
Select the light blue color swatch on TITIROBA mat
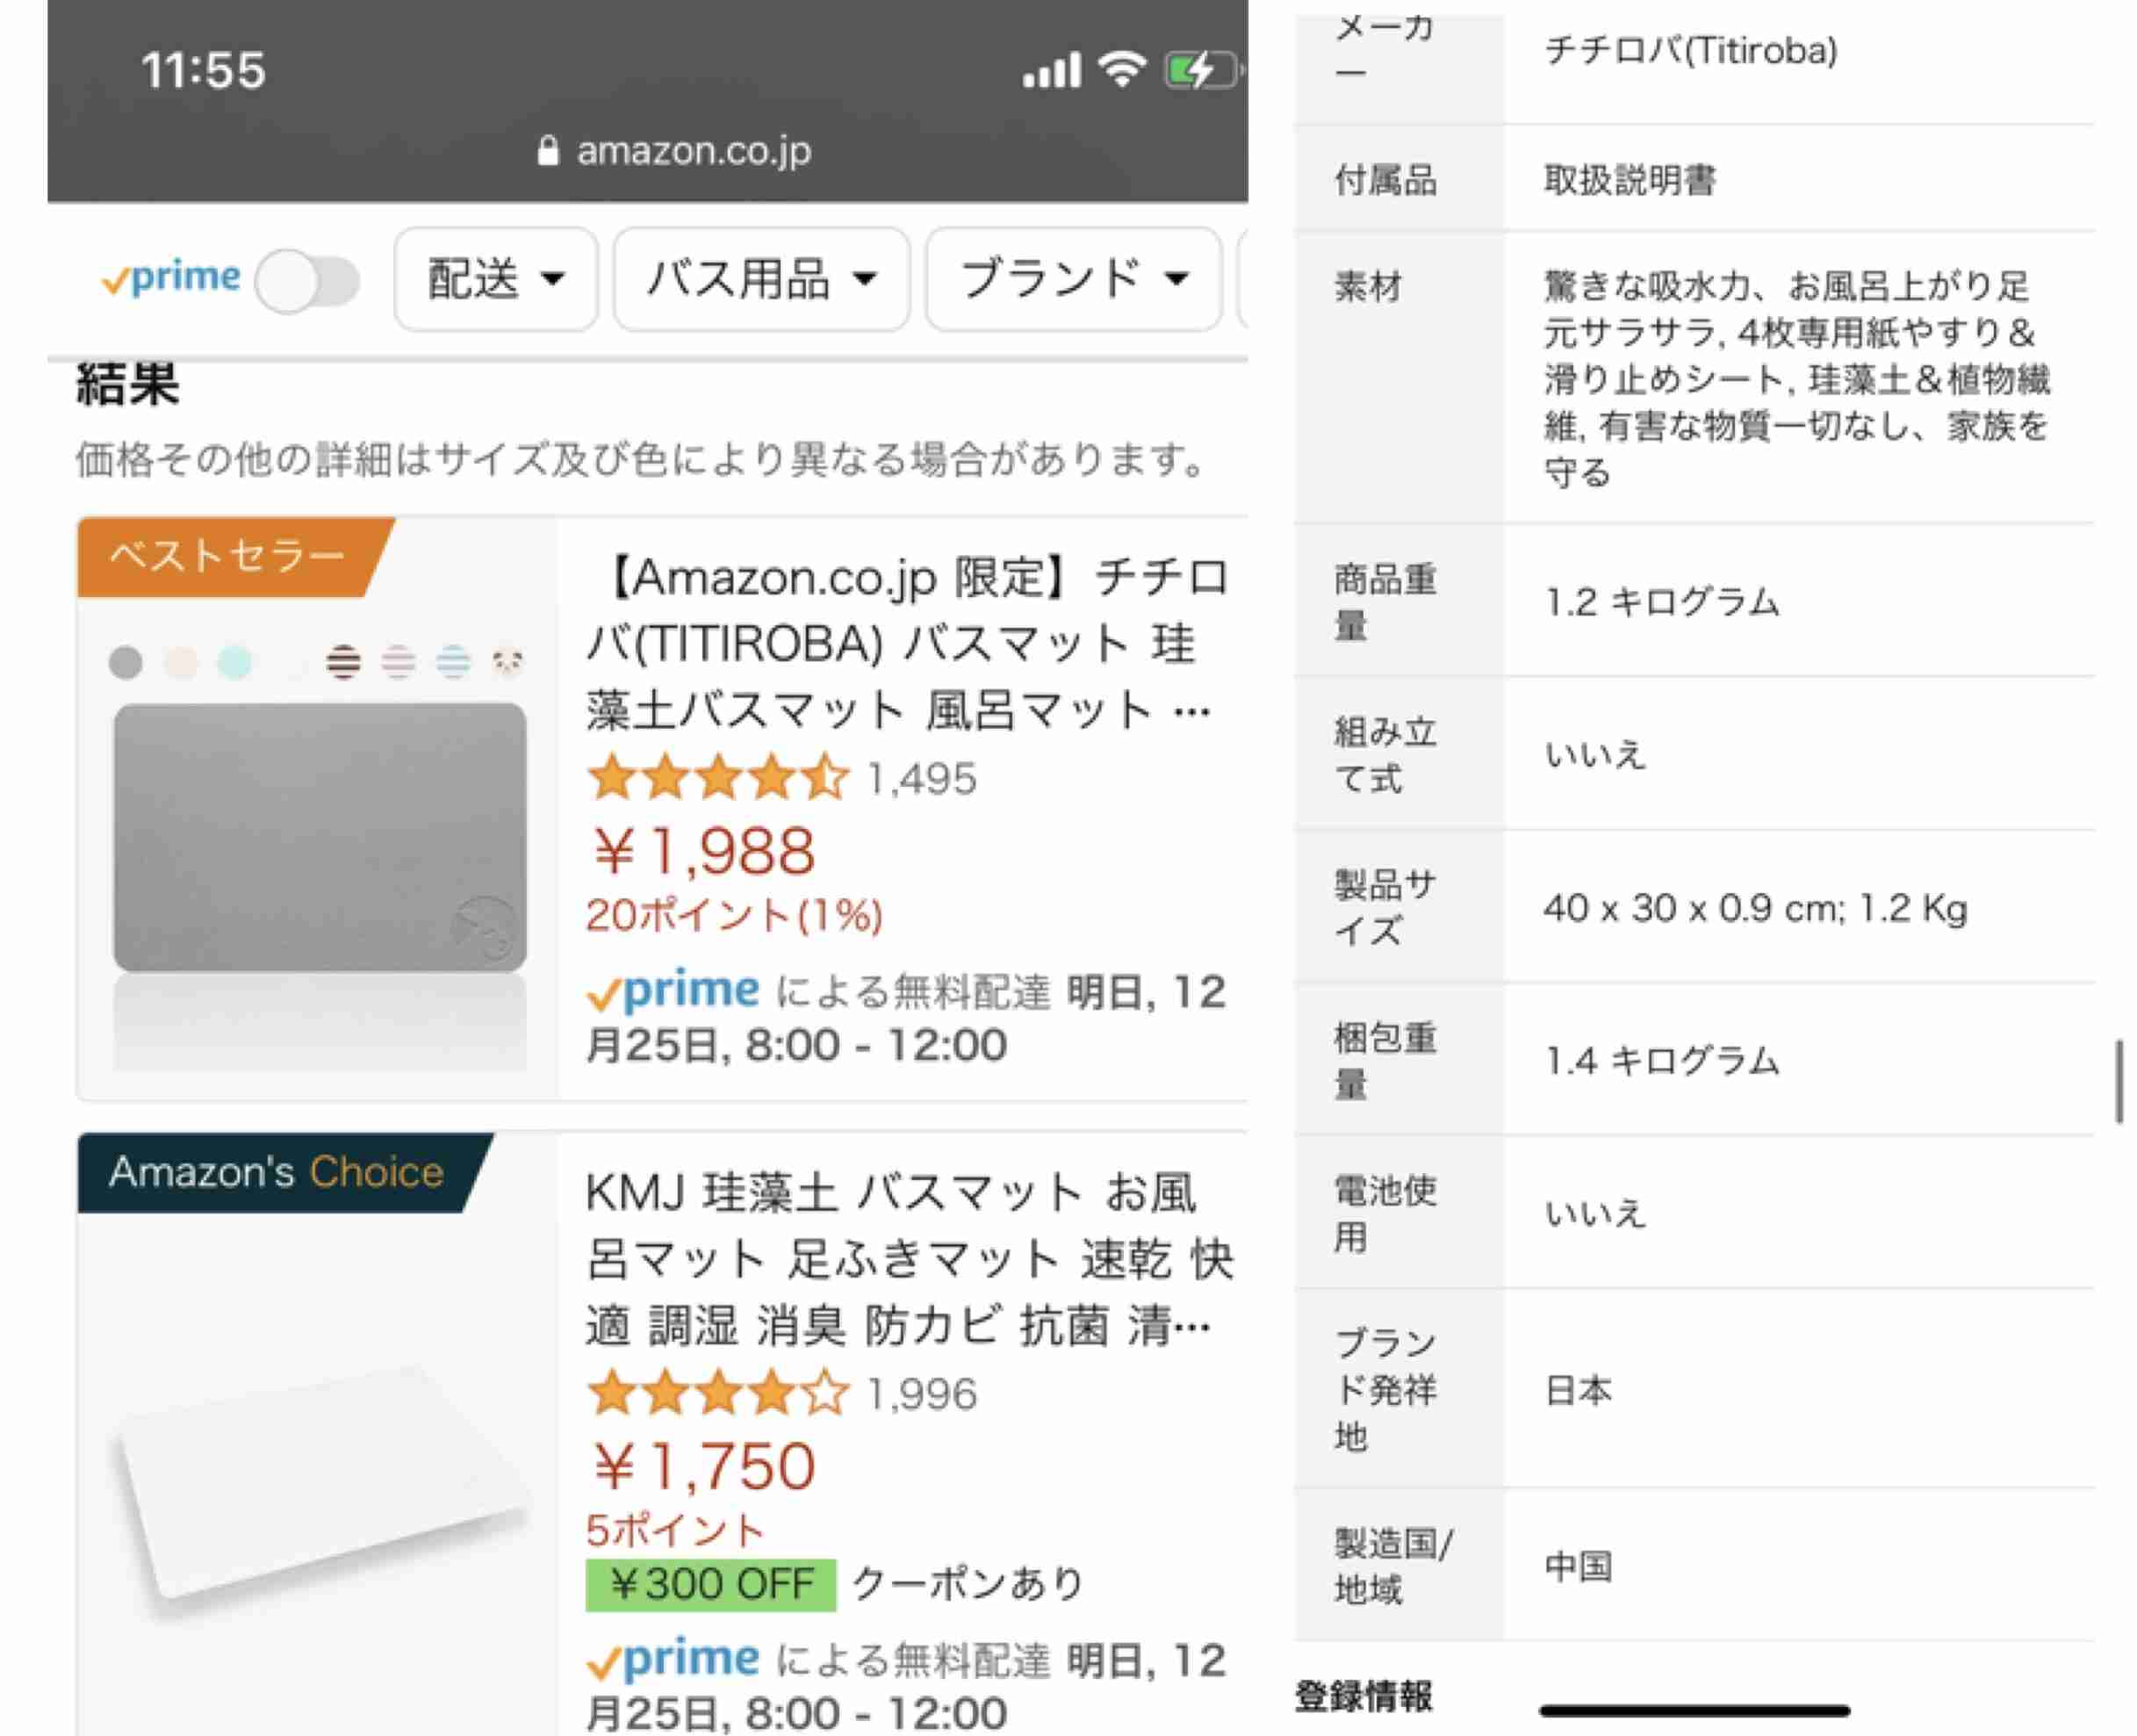235,662
